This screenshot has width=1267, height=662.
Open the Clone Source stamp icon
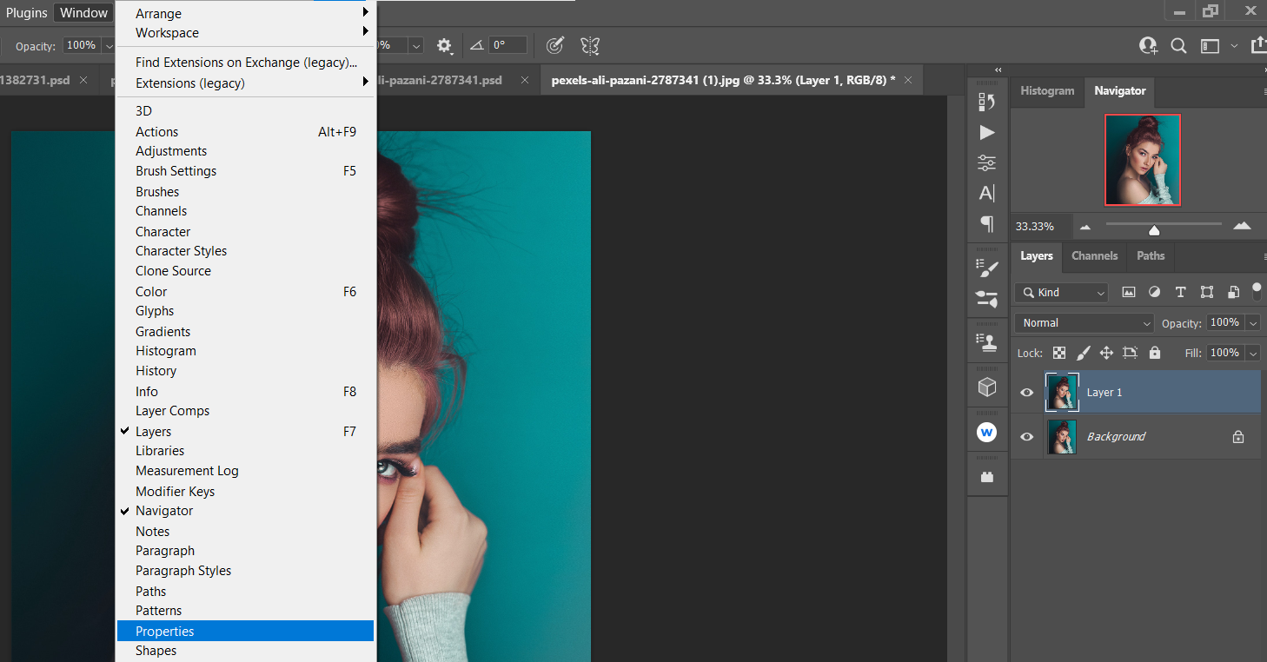(x=986, y=343)
